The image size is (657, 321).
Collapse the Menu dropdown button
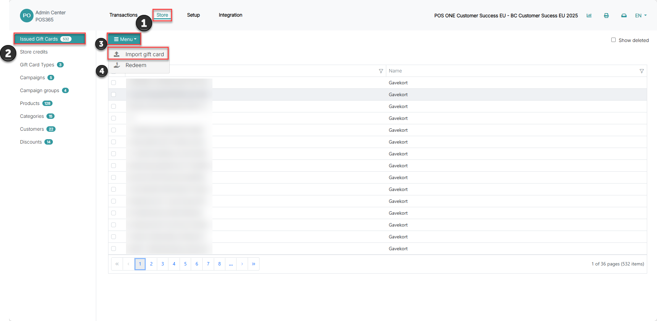tap(125, 39)
